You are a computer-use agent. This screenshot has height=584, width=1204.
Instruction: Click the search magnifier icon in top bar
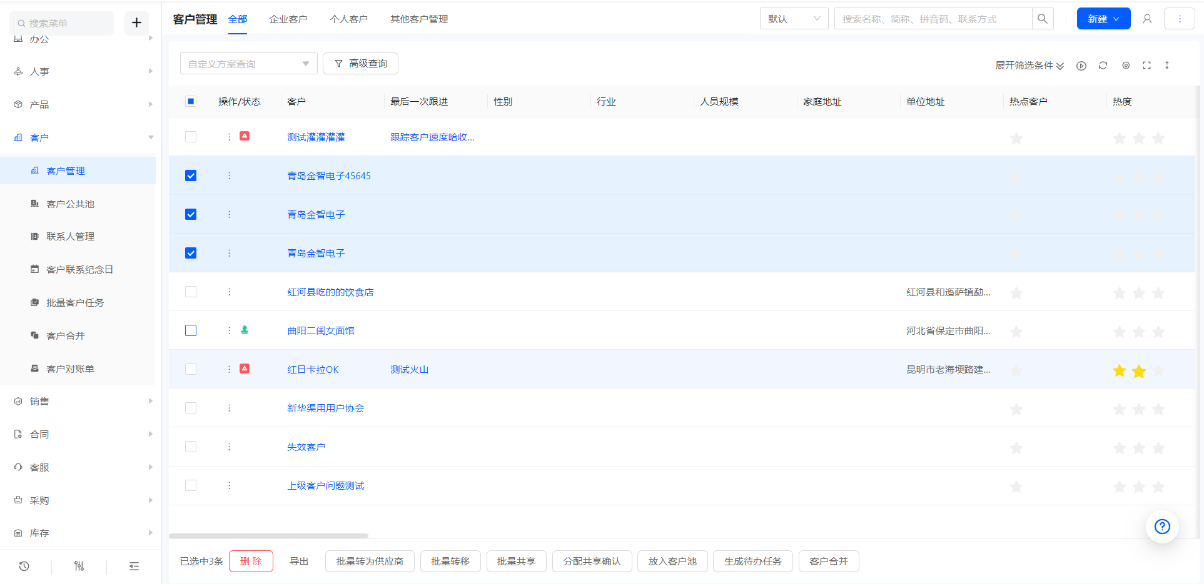pyautogui.click(x=1043, y=19)
